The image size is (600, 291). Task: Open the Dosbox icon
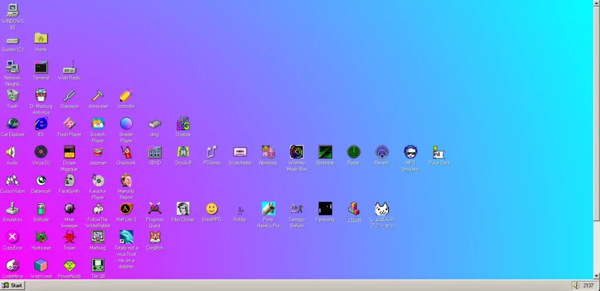[x=183, y=124]
